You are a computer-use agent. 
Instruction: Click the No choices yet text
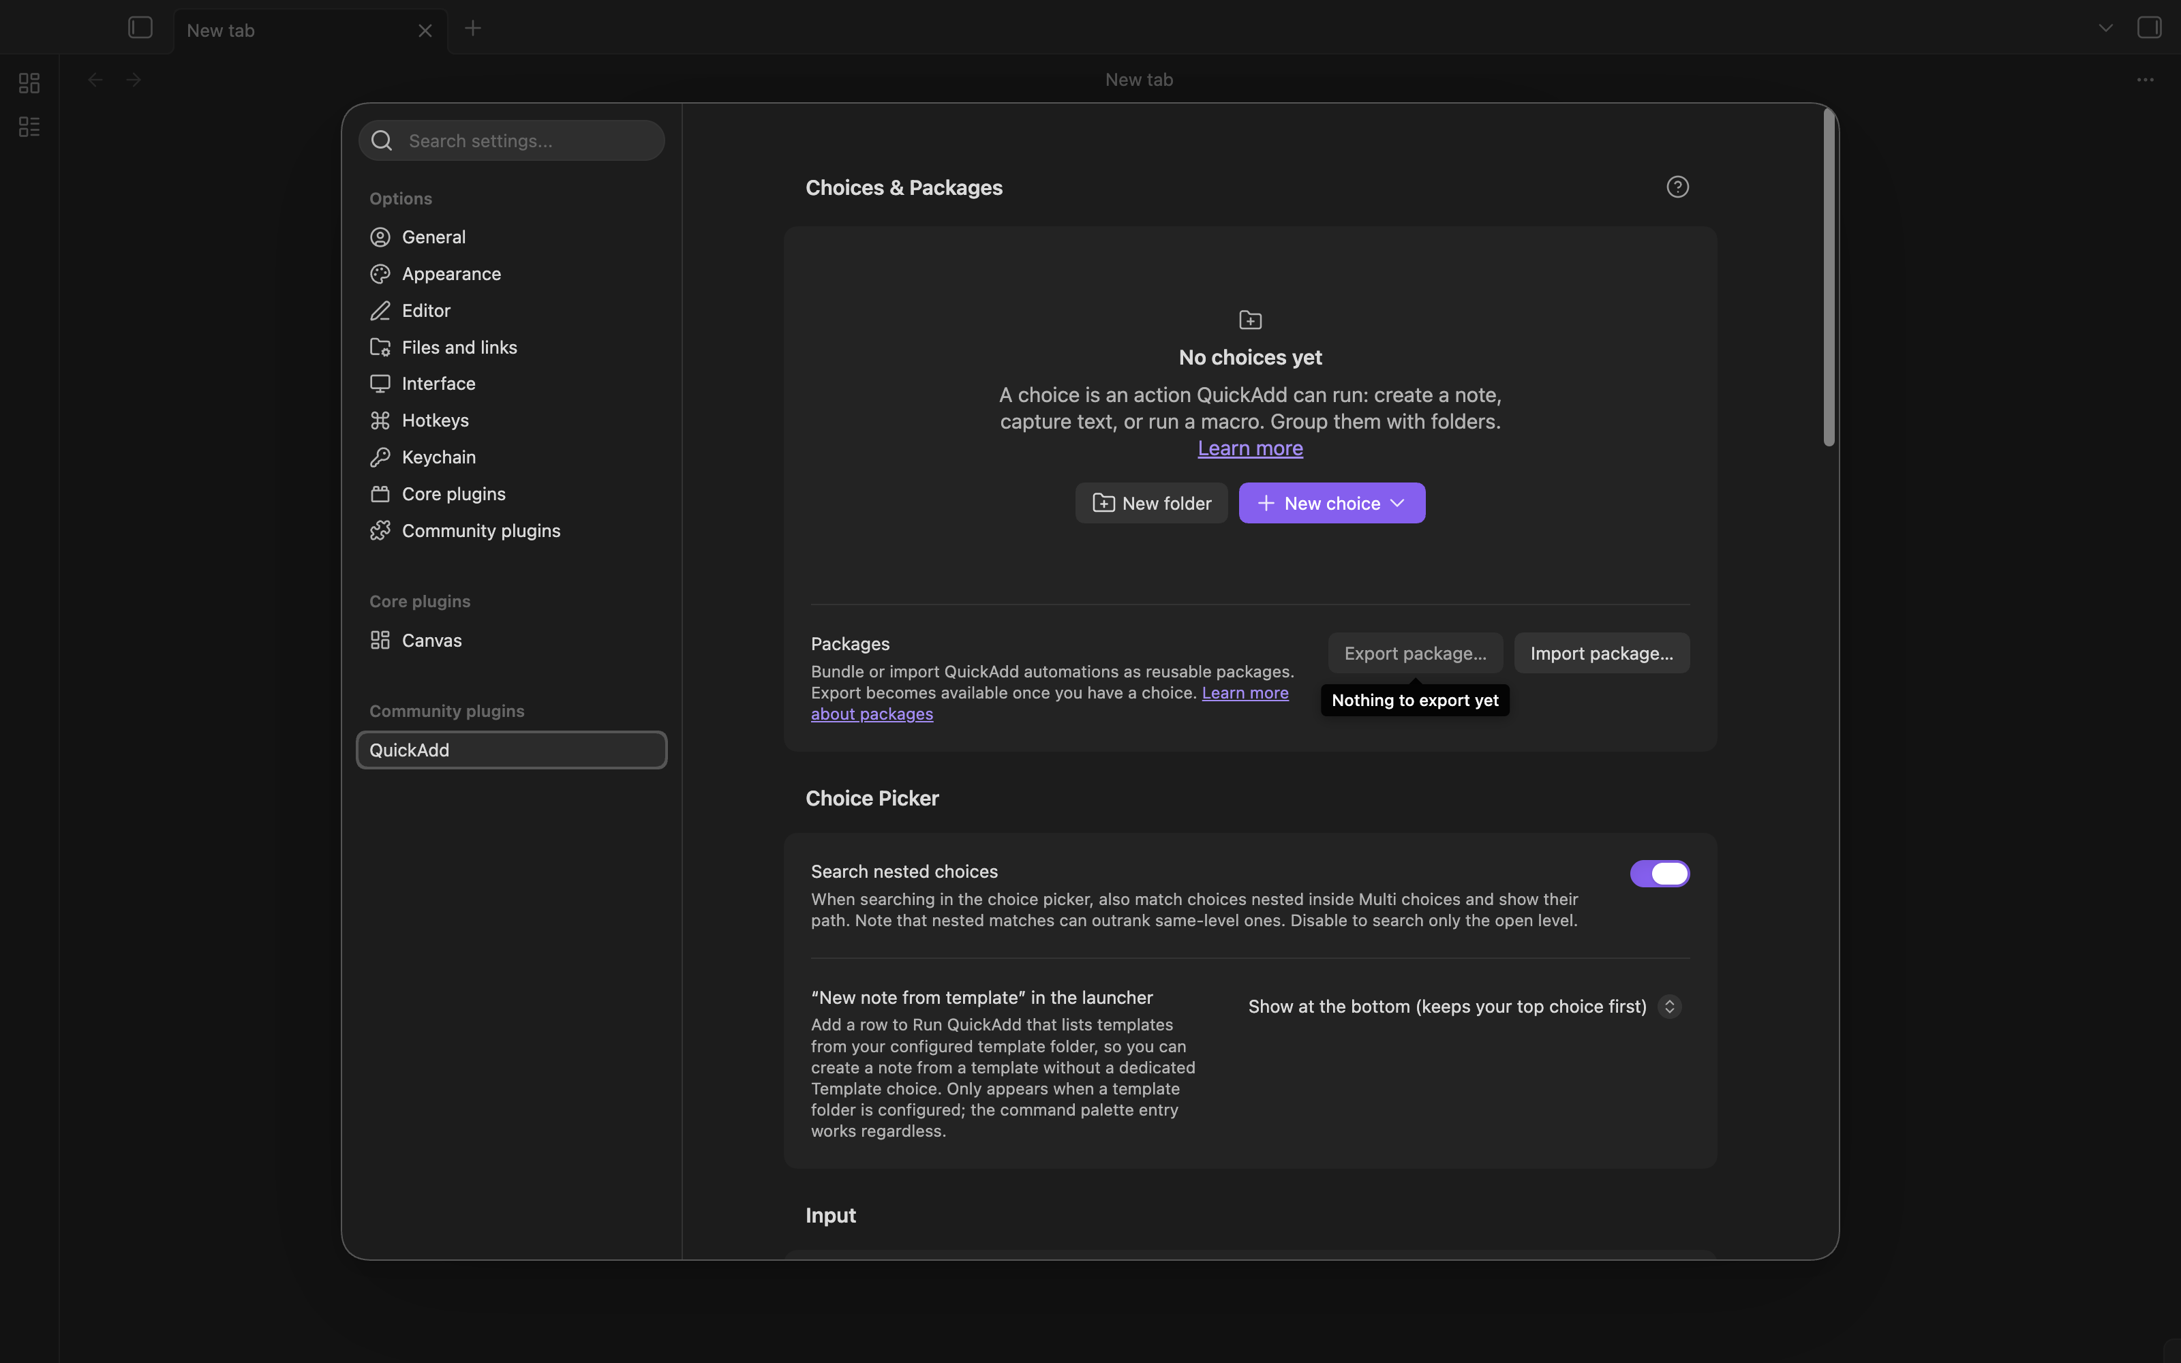click(x=1250, y=357)
